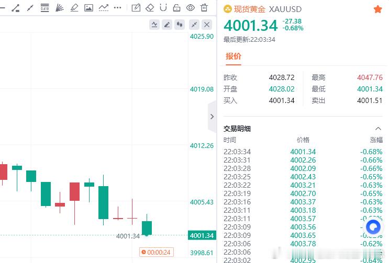Click the 开盘 value 4028.02

(282, 89)
